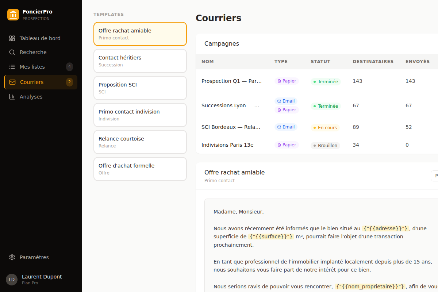438x292 pixels.
Task: Click the Analyses bar chart icon
Action: 12,97
